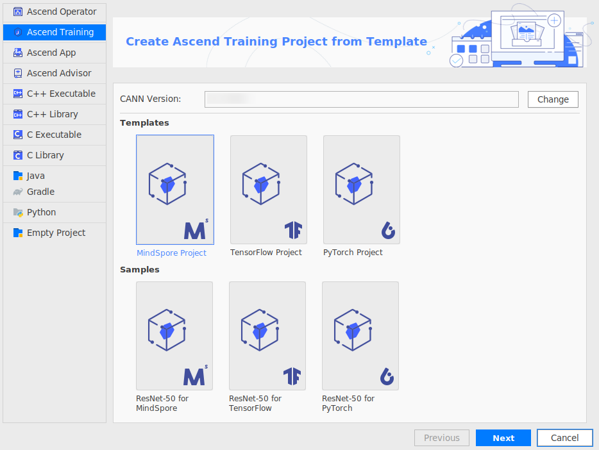Image resolution: width=599 pixels, height=450 pixels.
Task: Select Gradle project type
Action: point(55,192)
